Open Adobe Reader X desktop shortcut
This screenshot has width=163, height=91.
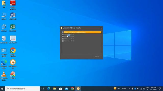click(x=13, y=5)
